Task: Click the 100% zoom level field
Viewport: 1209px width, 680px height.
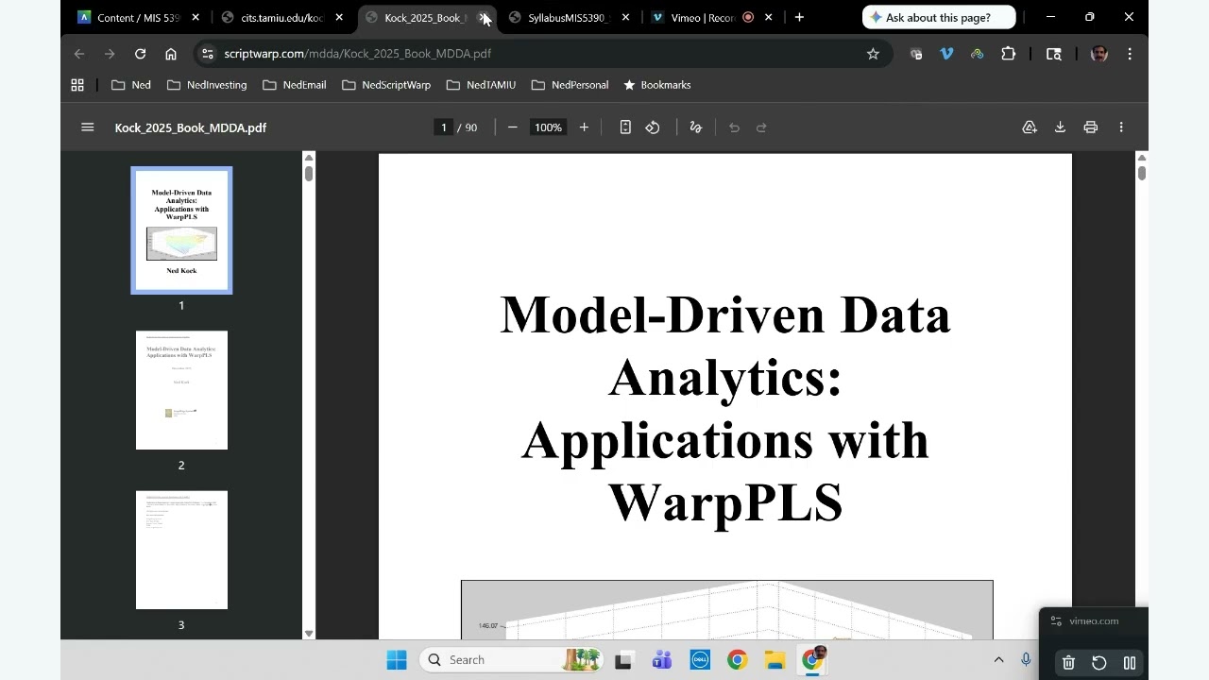Action: (x=548, y=127)
